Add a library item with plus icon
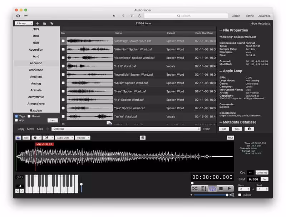286x217 pixels. 38,23
